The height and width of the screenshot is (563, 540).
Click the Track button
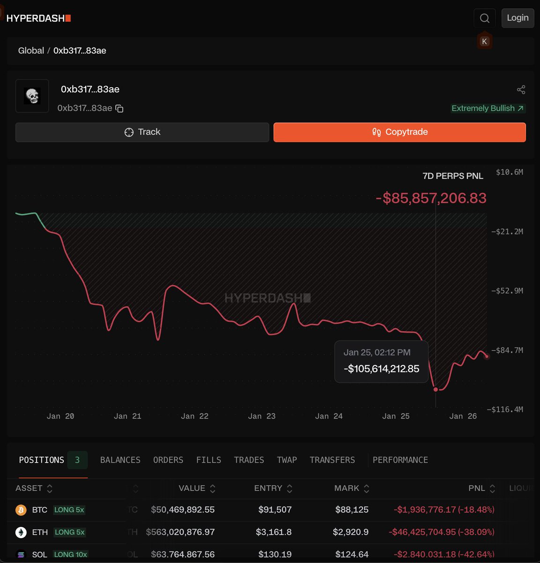[x=142, y=132]
